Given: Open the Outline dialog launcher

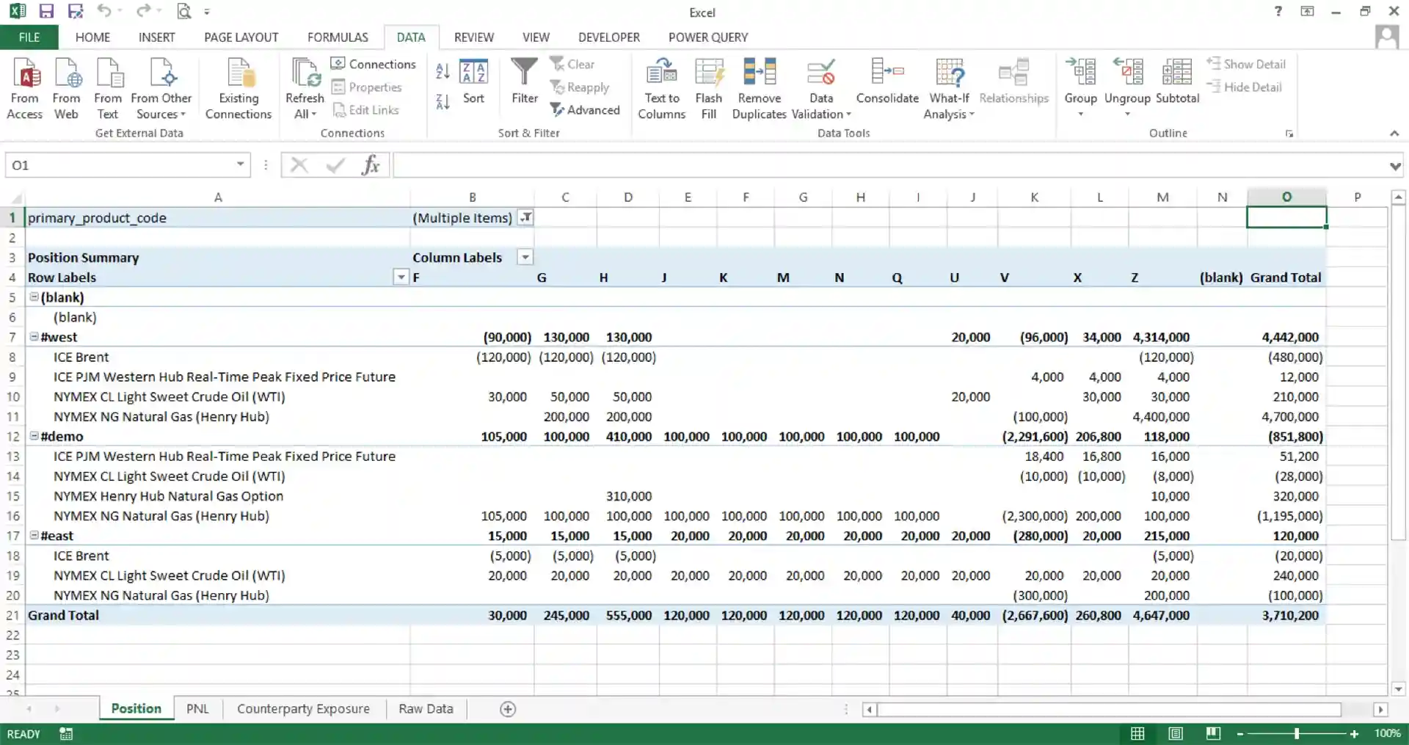Looking at the screenshot, I should click(1289, 134).
